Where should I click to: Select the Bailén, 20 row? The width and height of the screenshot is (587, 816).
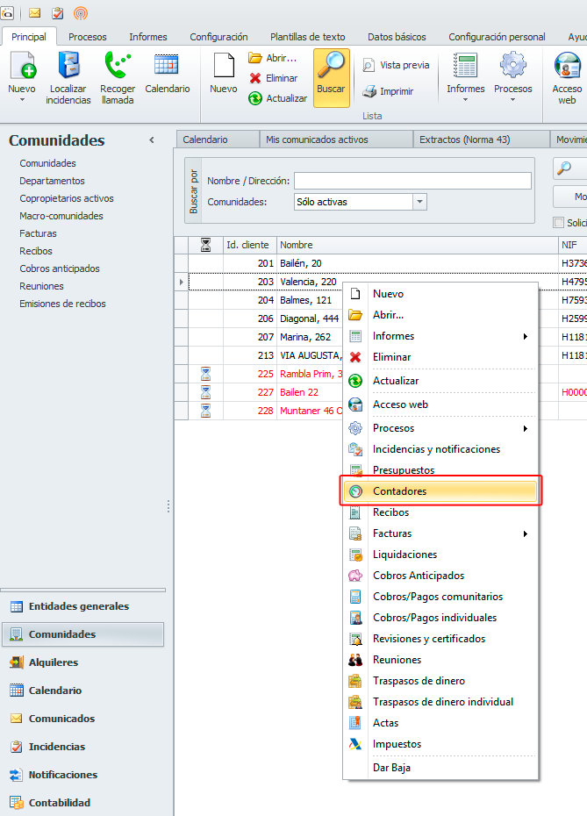pyautogui.click(x=381, y=263)
